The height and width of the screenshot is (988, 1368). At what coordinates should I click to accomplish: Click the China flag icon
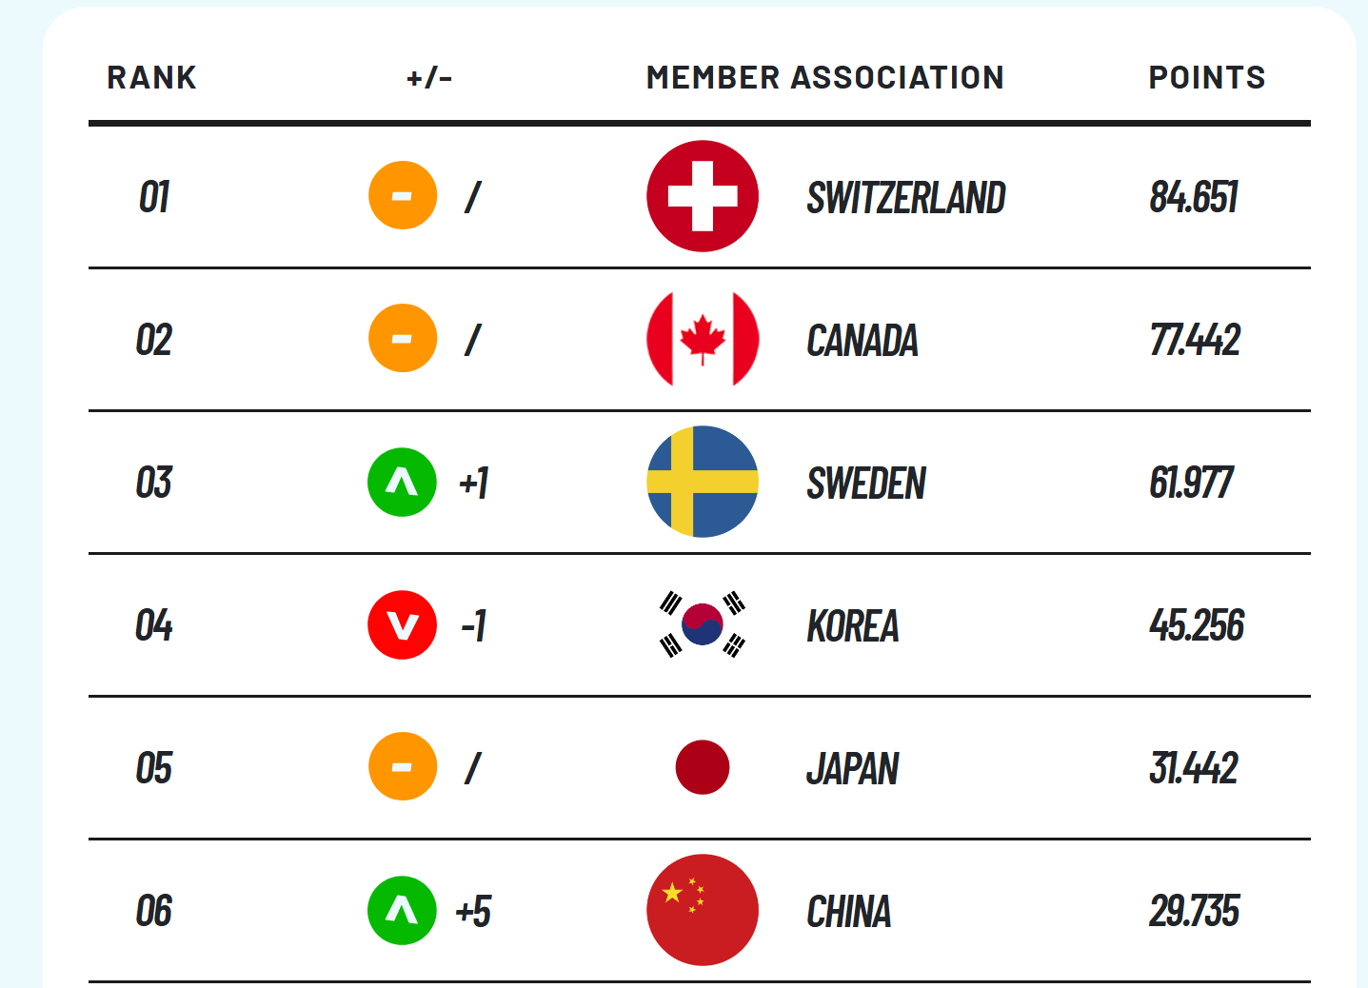click(703, 910)
